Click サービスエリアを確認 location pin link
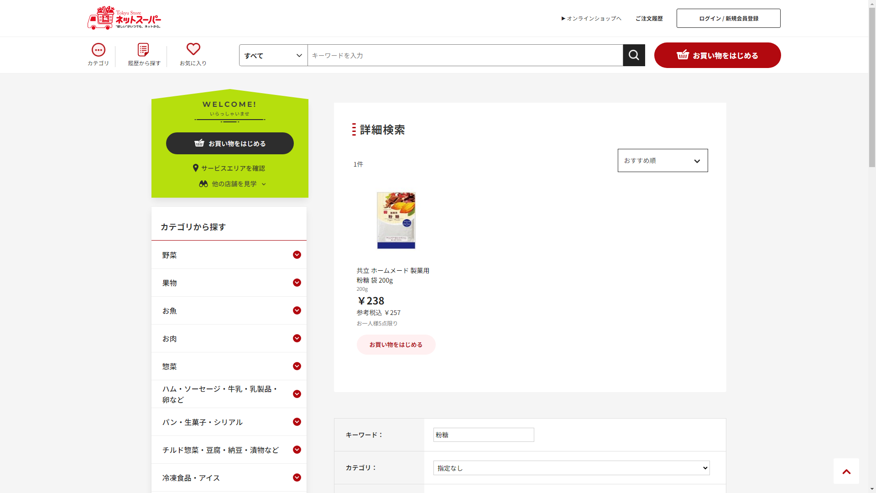 [x=229, y=168]
